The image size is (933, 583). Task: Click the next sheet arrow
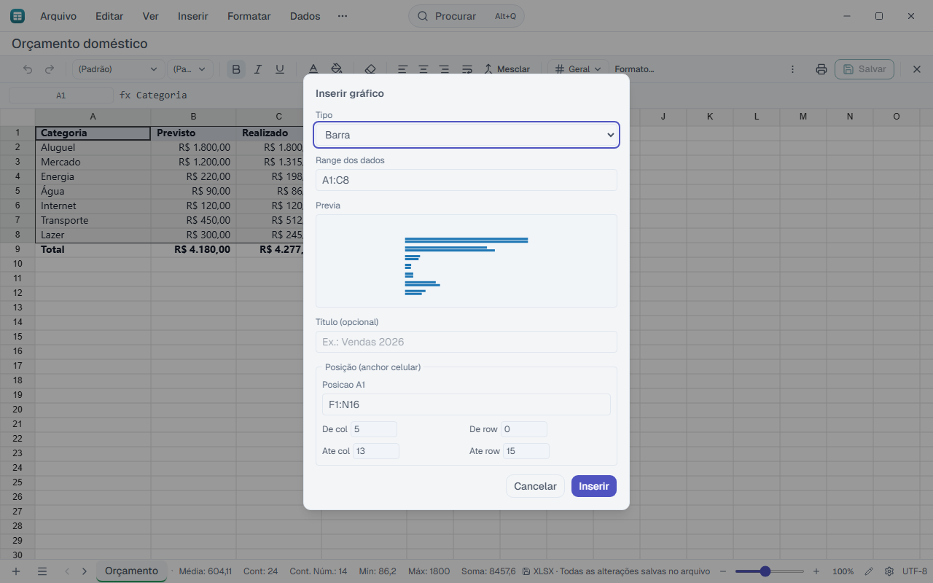(85, 571)
